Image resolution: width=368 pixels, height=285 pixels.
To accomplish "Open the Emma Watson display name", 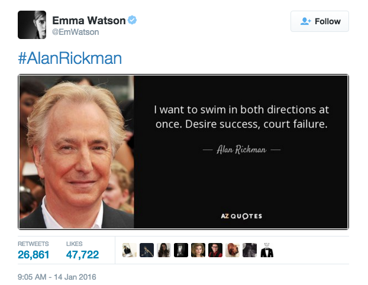I will (89, 21).
